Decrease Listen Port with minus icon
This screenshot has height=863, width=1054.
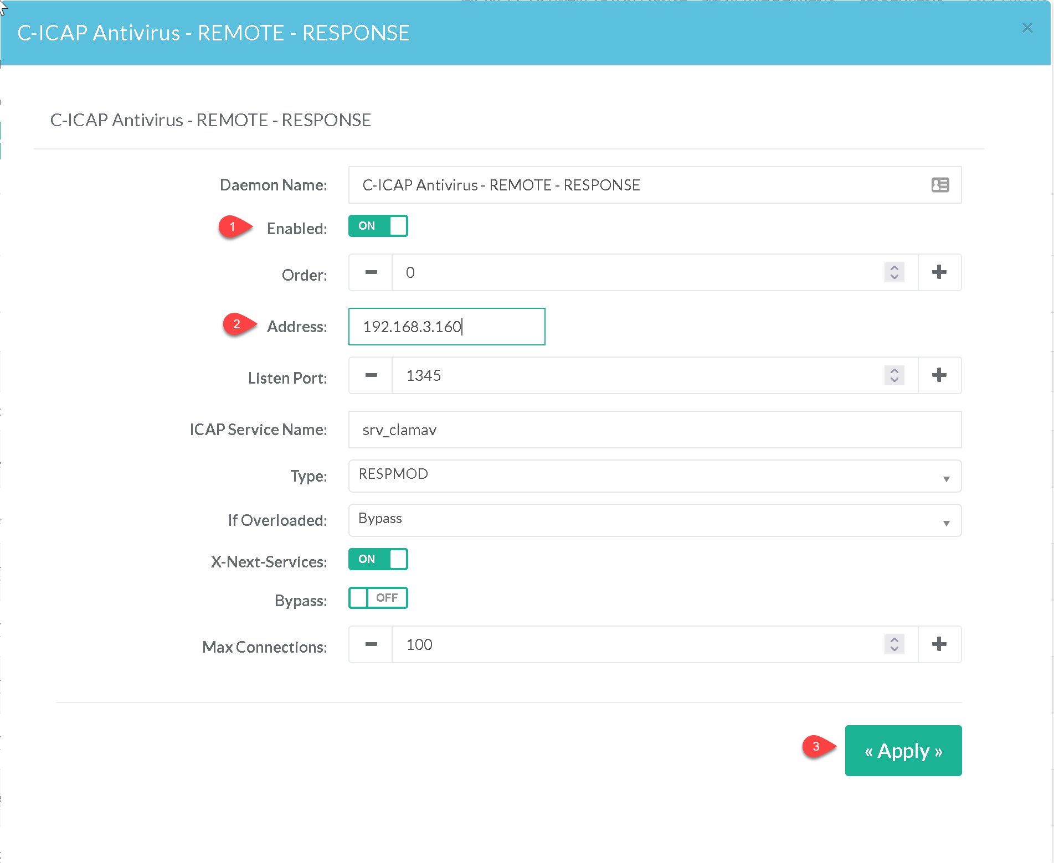click(x=371, y=375)
